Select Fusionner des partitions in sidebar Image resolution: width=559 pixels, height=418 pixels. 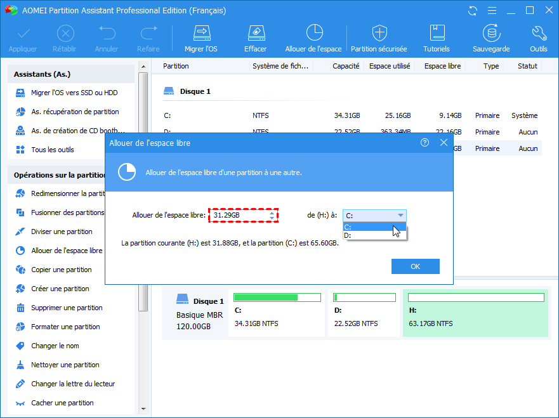[59, 212]
